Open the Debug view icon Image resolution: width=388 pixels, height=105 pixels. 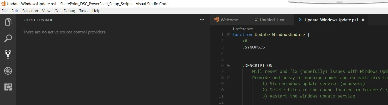(8, 71)
